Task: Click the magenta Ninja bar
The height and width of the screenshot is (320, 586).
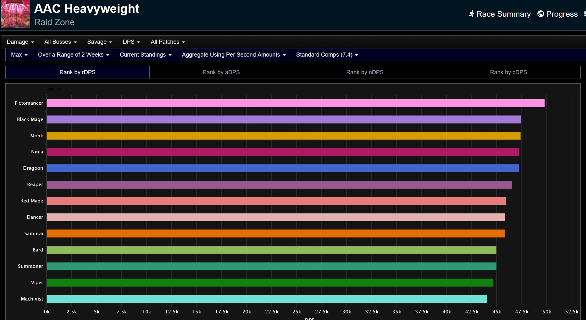Action: coord(283,152)
